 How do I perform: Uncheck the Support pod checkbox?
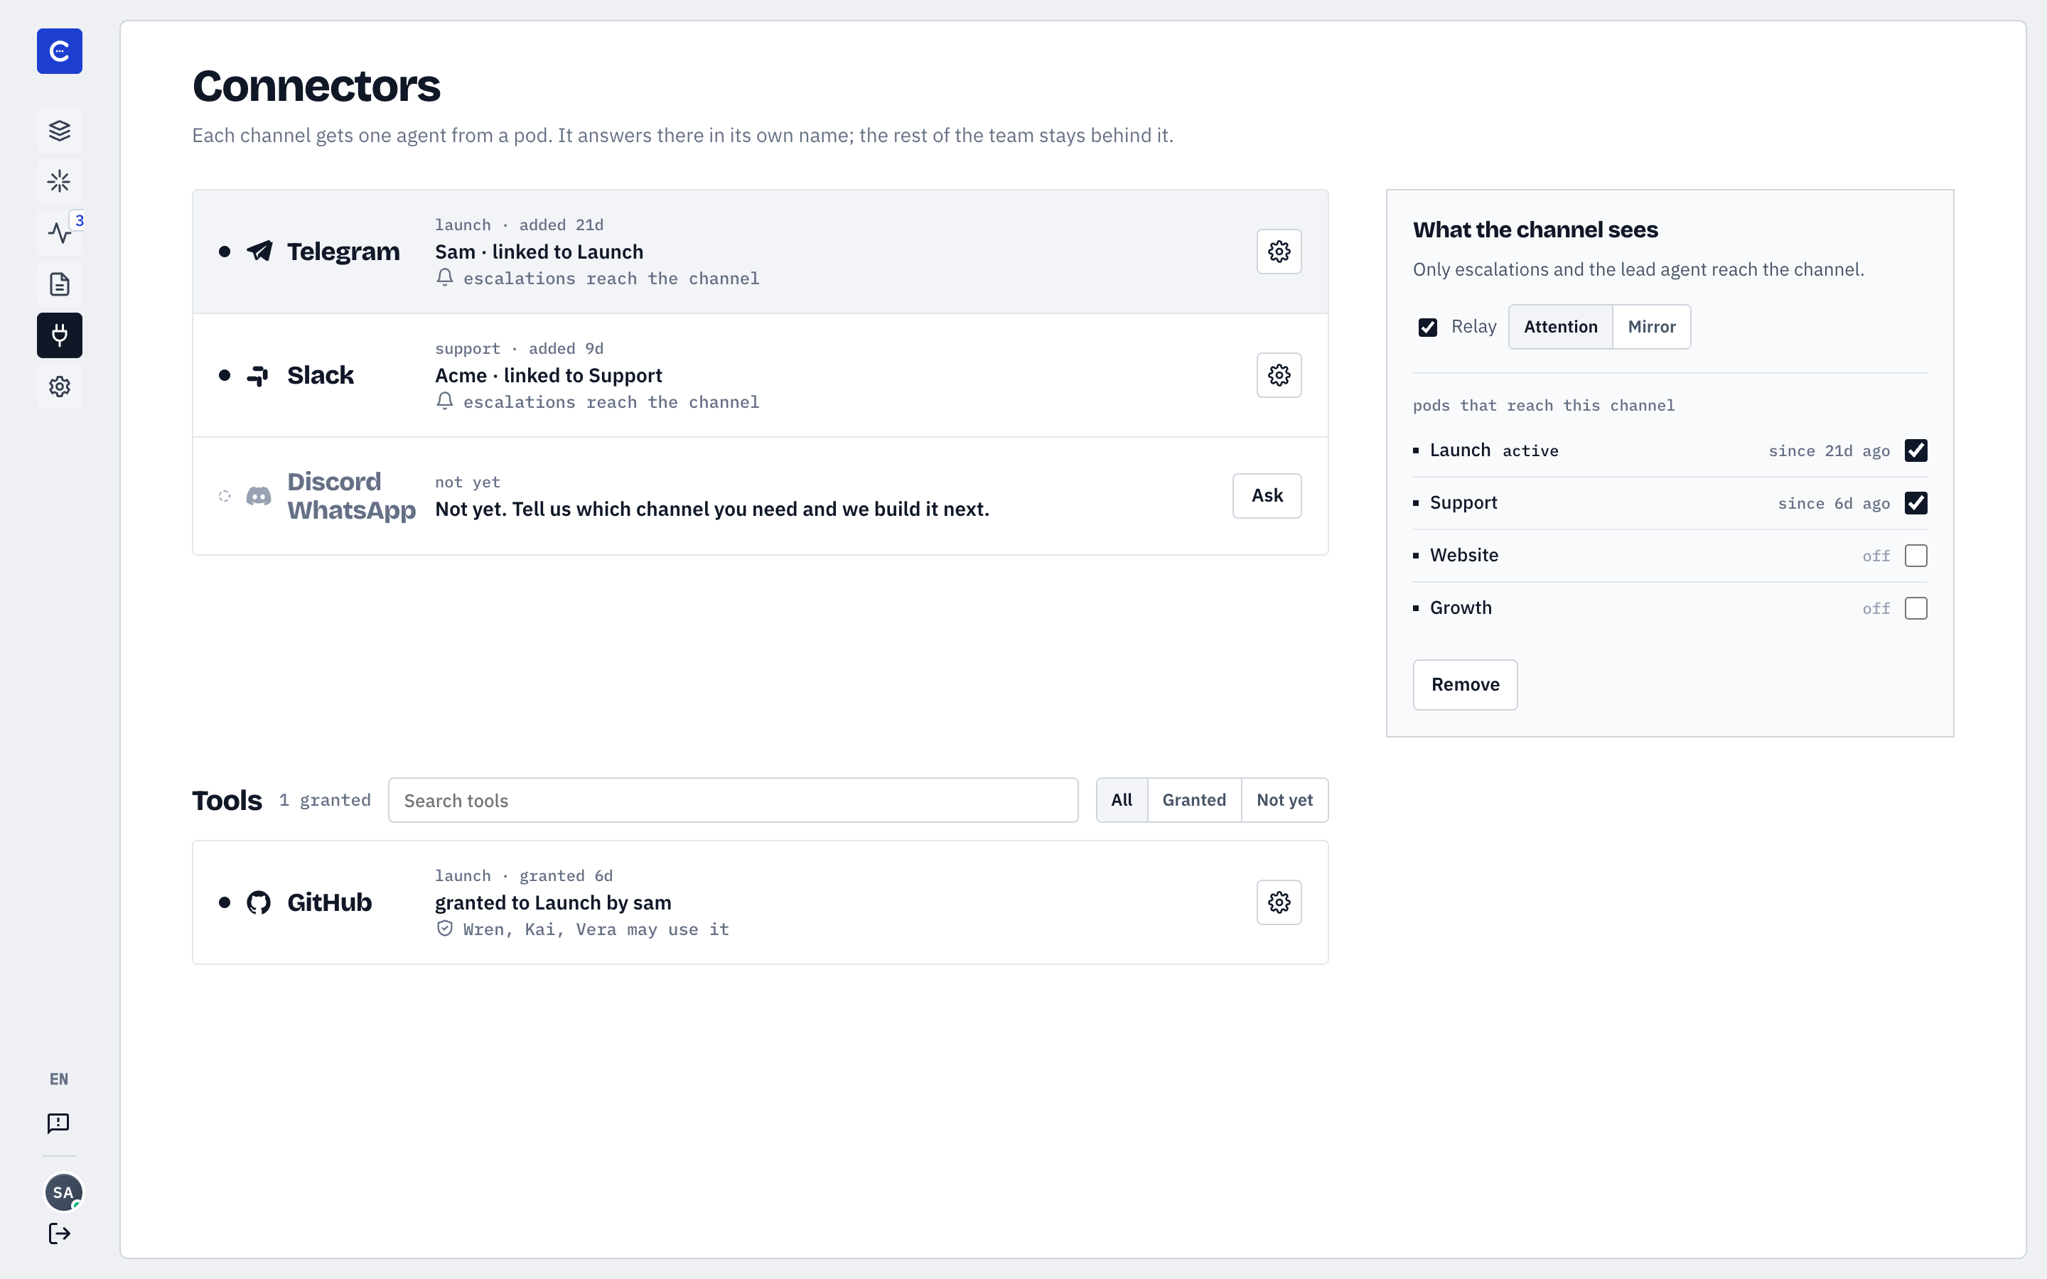pyautogui.click(x=1916, y=502)
